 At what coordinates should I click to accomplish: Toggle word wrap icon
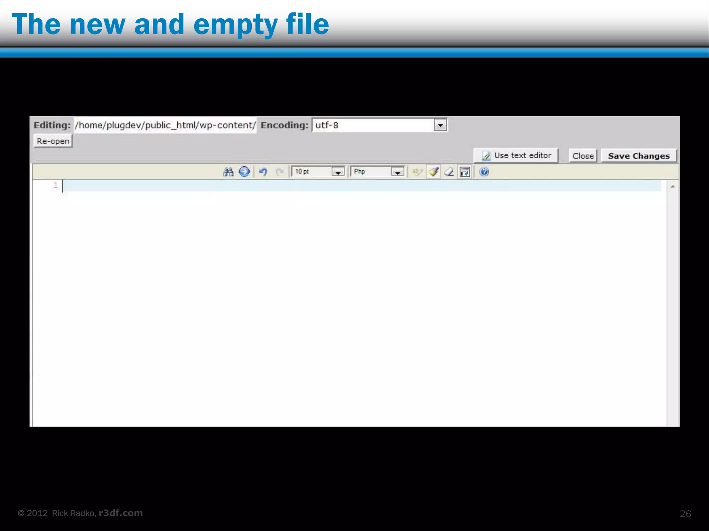pyautogui.click(x=465, y=172)
